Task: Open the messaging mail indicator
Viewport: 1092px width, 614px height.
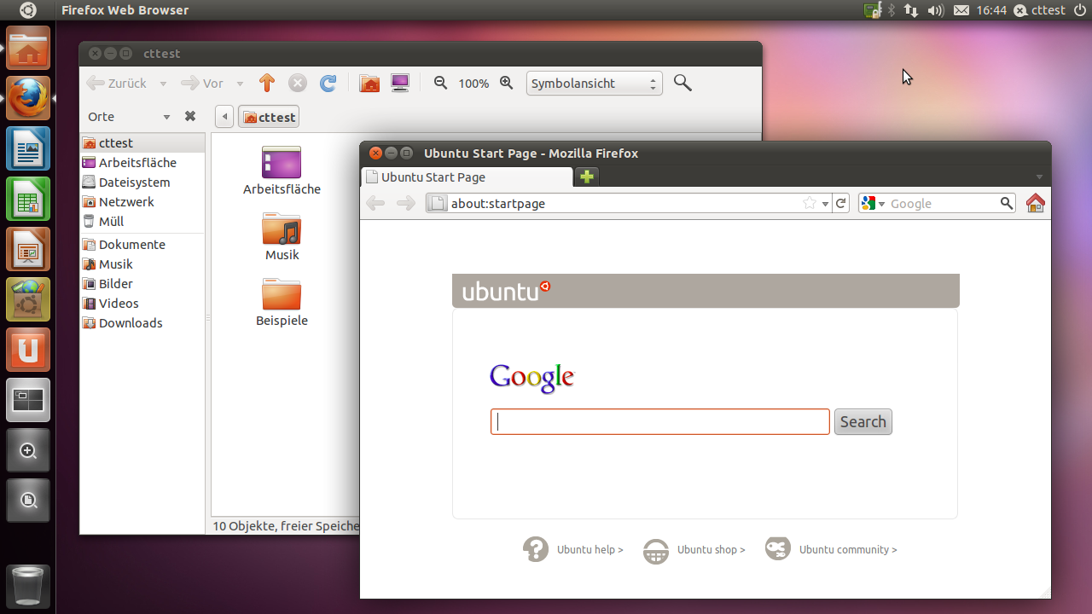Action: point(961,10)
